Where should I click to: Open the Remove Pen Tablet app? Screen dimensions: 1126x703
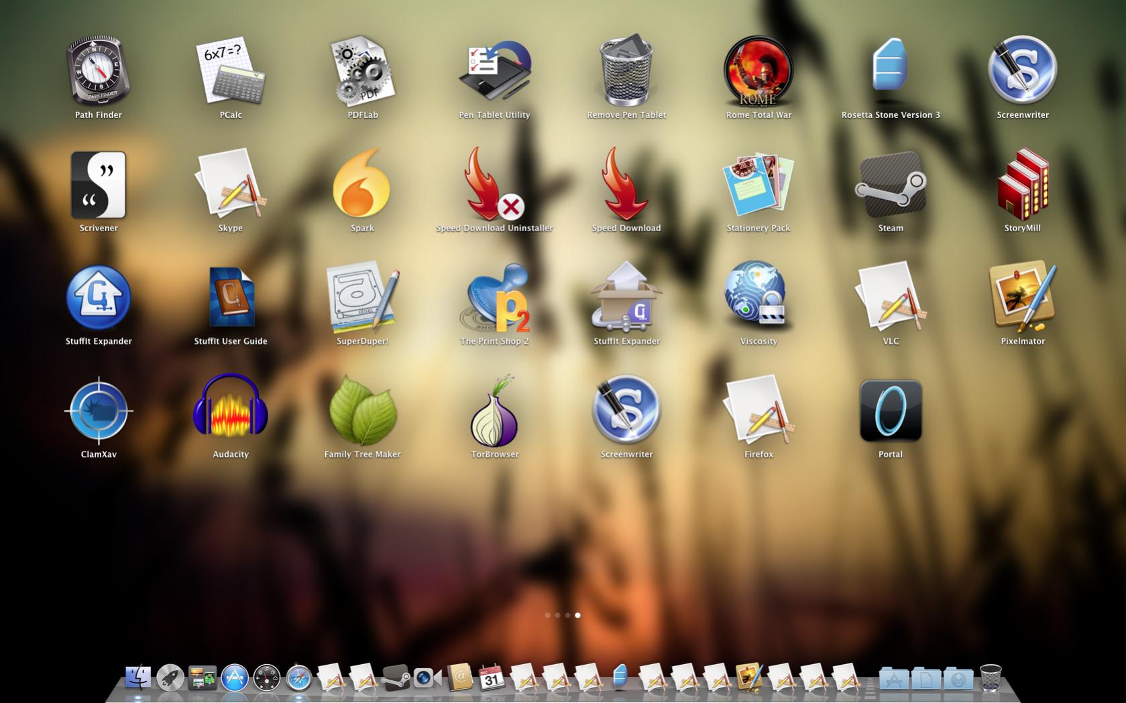626,71
